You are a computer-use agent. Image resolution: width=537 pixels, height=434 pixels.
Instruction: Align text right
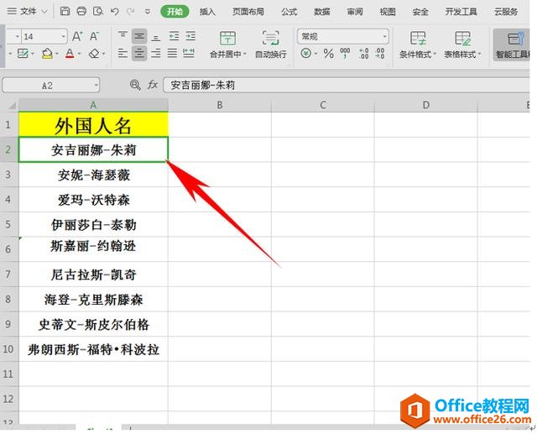(156, 53)
